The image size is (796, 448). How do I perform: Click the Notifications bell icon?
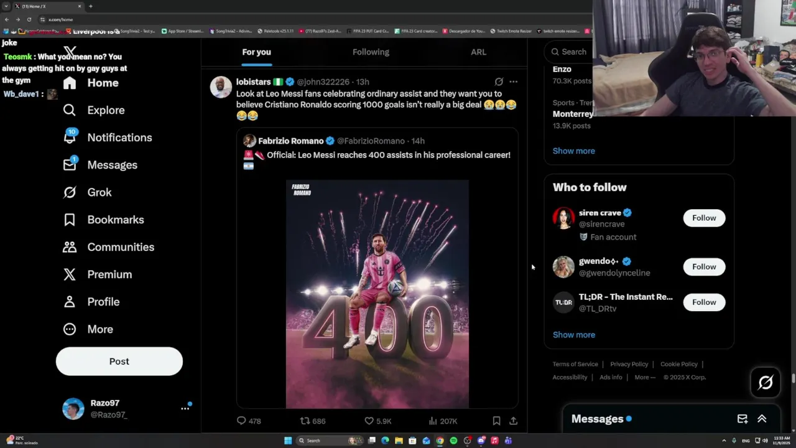pos(70,138)
